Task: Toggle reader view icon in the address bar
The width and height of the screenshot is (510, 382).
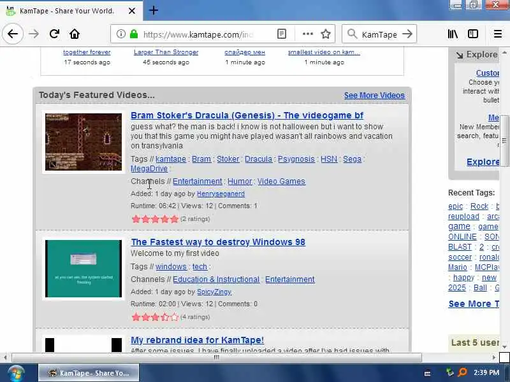Action: tap(282, 34)
